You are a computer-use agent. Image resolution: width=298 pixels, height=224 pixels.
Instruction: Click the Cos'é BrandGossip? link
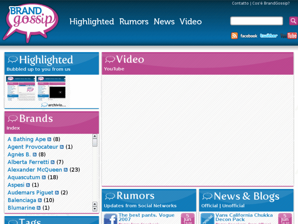tap(271, 3)
